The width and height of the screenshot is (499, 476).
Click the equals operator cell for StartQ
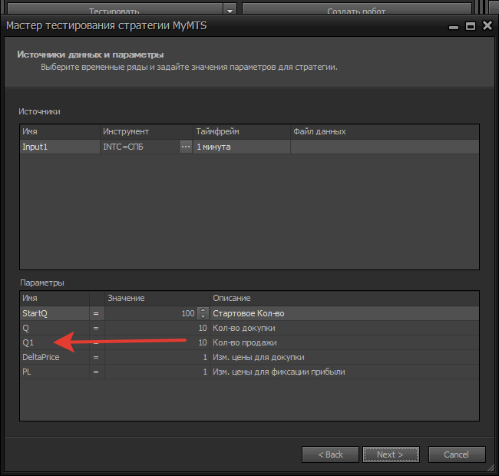(x=97, y=313)
